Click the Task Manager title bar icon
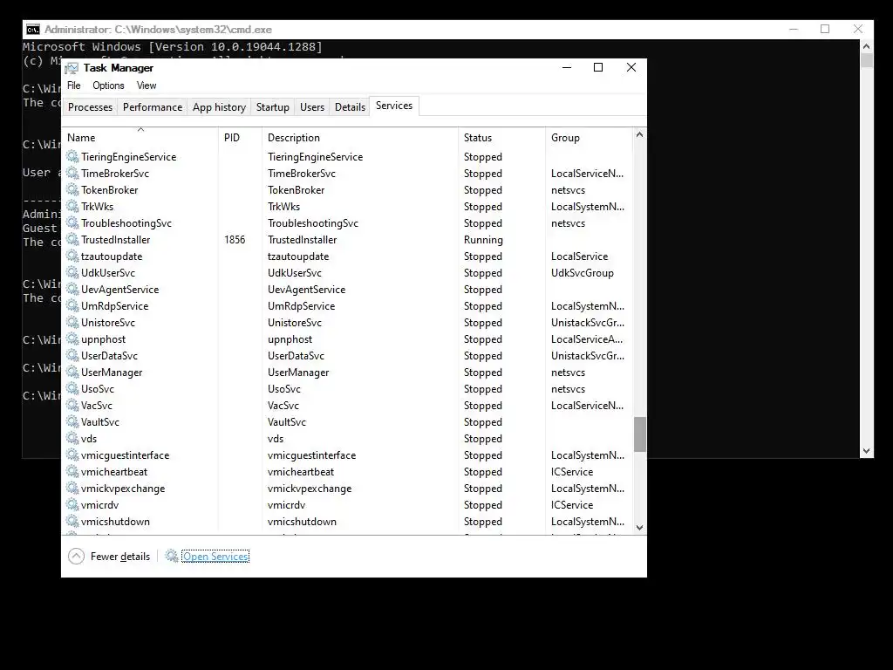 click(x=72, y=68)
